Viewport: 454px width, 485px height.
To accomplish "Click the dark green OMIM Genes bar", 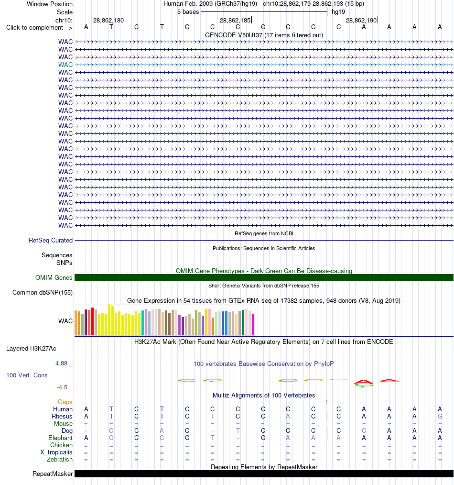I will [x=264, y=278].
